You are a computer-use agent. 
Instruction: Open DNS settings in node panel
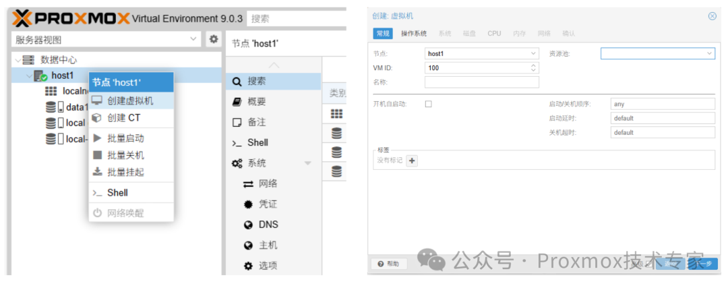pyautogui.click(x=274, y=225)
